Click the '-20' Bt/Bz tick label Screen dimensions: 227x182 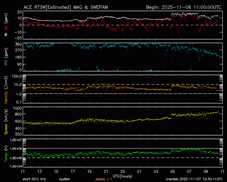(18, 38)
